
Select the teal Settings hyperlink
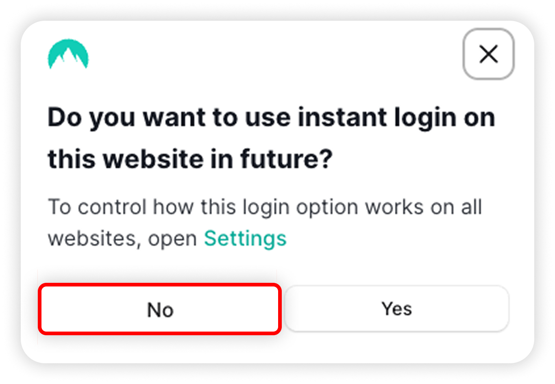pyautogui.click(x=245, y=238)
